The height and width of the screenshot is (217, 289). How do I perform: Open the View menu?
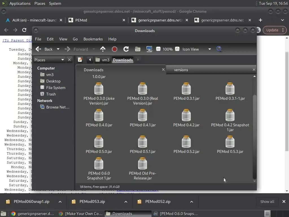(x=63, y=39)
